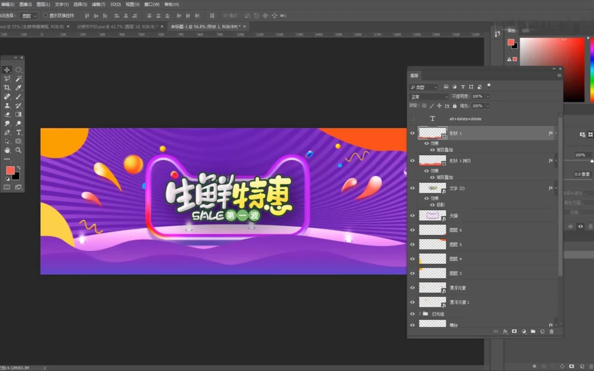This screenshot has width=594, height=371.
Task: Pick a color in the color field
Action: [552, 70]
